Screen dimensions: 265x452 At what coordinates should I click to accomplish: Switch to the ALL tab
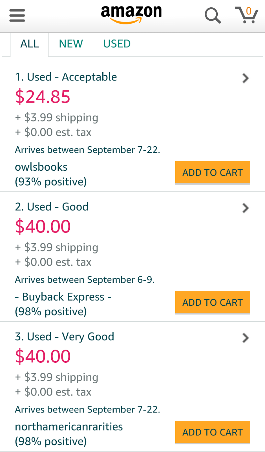(30, 44)
